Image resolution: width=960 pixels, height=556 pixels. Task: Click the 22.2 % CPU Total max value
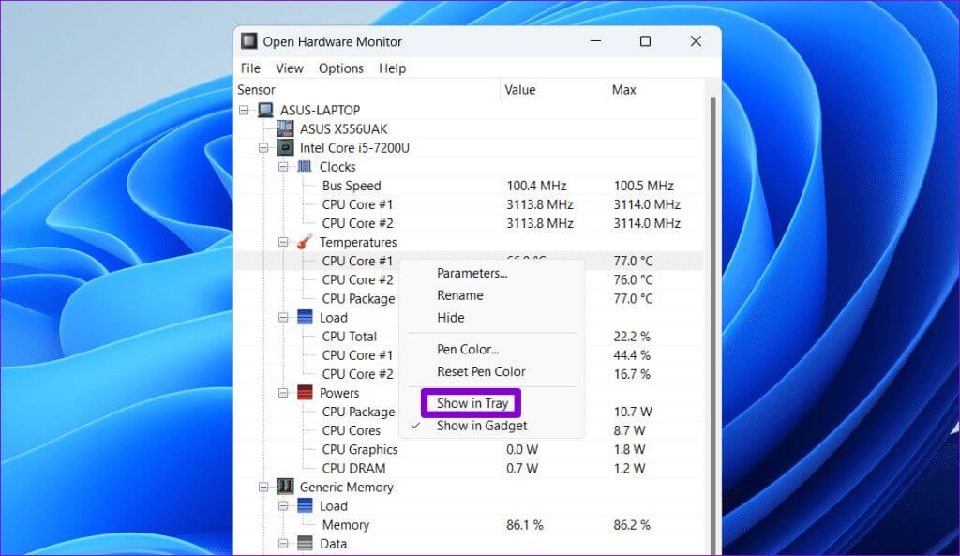coord(632,337)
